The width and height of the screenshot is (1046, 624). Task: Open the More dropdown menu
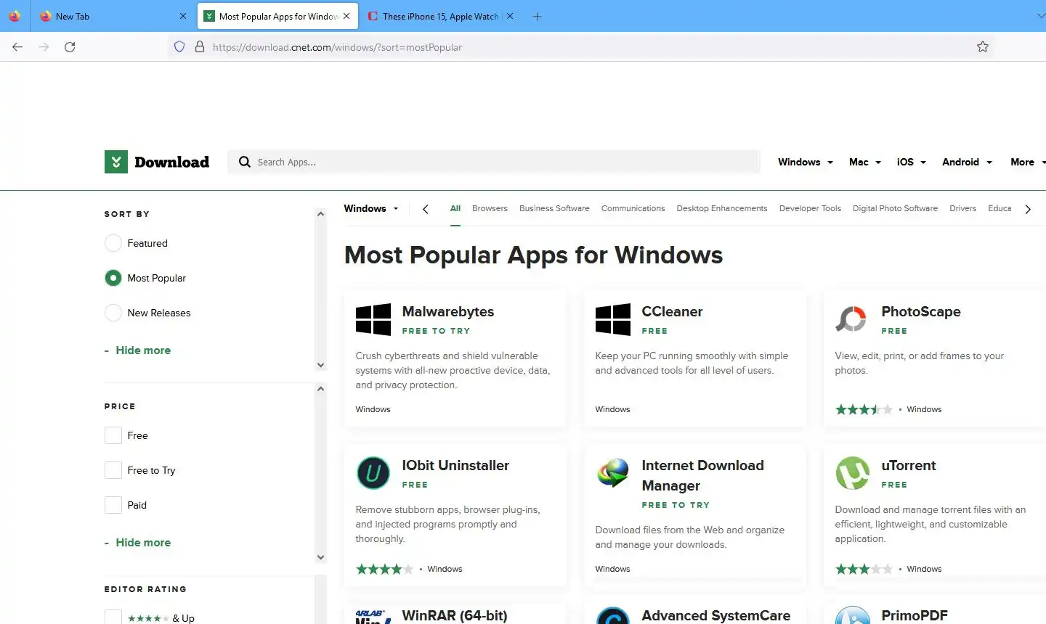[x=1028, y=162]
